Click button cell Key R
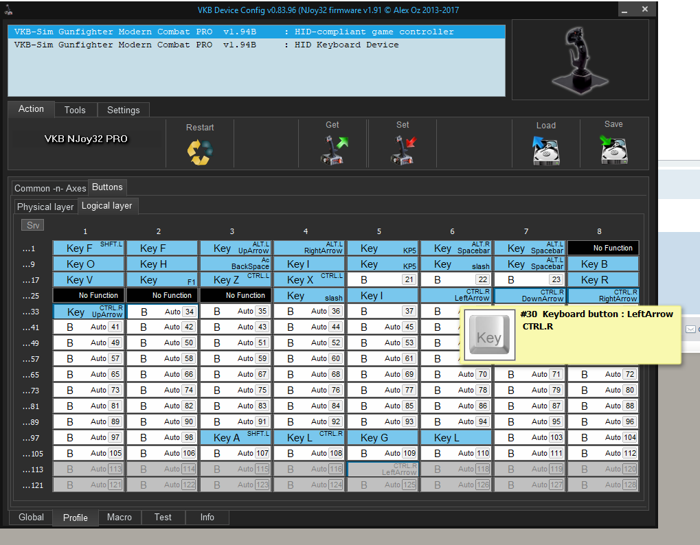 coord(603,279)
